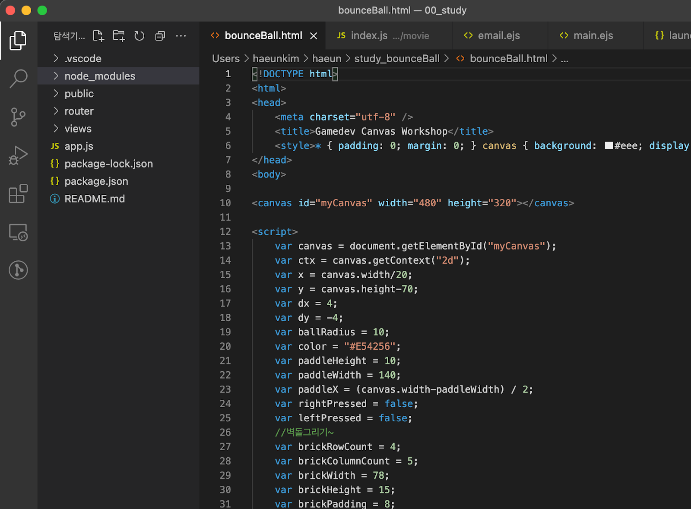
Task: Click Users in the breadcrumb
Action: [226, 59]
